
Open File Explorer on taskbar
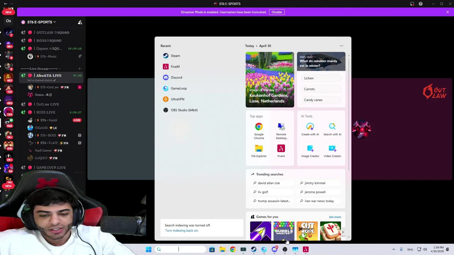[222, 249]
